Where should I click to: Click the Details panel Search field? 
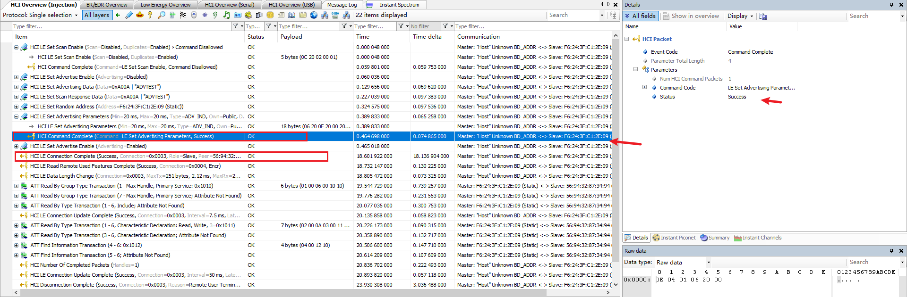(x=873, y=16)
